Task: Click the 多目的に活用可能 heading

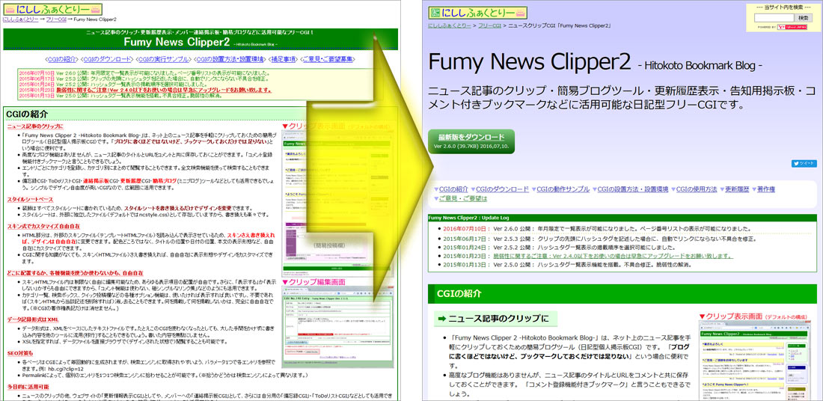Action: point(28,387)
